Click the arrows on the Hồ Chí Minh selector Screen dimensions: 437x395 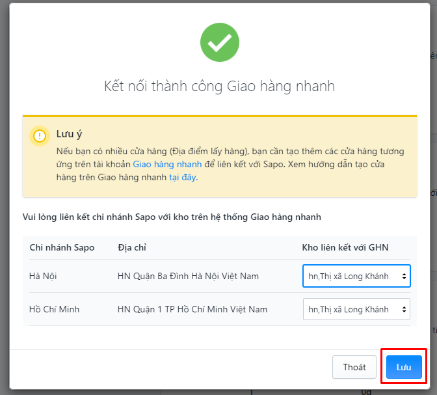(x=404, y=309)
